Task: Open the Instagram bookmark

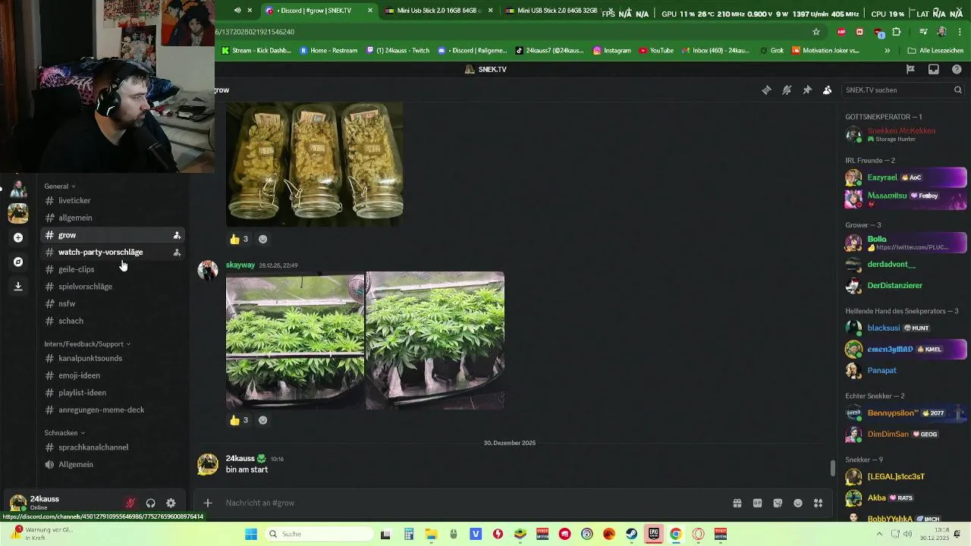Action: 611,51
